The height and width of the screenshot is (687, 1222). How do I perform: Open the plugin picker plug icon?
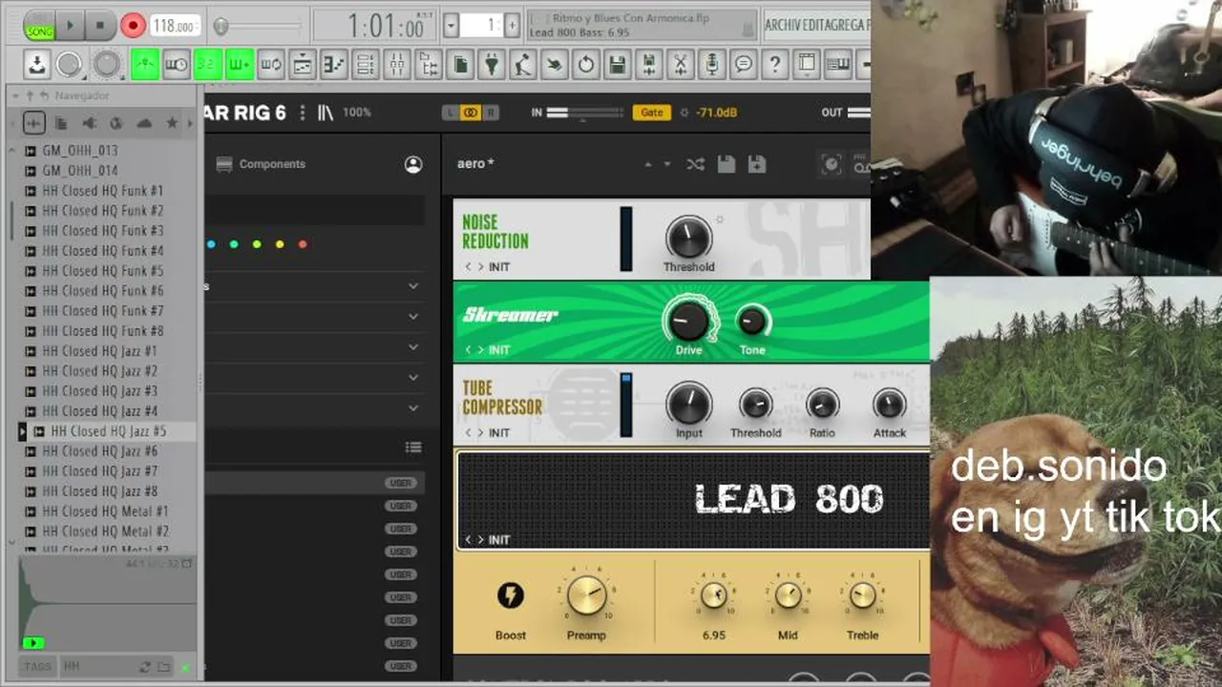[x=492, y=65]
